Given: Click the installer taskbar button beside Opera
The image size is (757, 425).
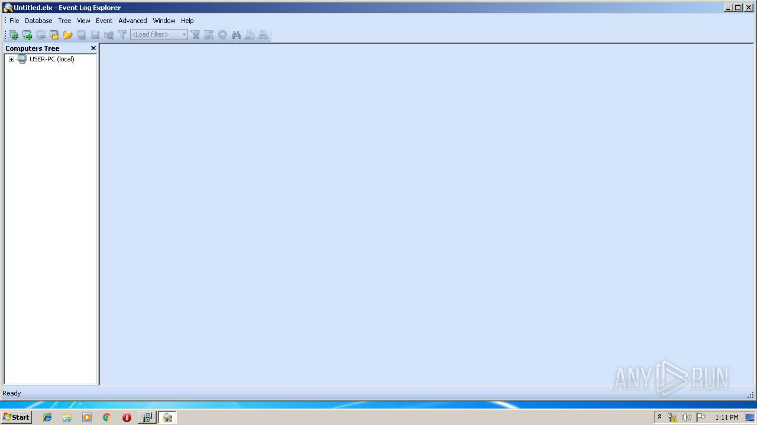Looking at the screenshot, I should point(147,417).
